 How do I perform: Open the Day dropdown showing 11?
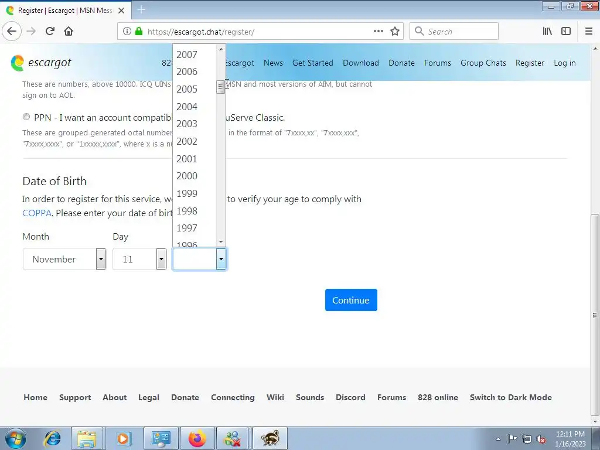[x=139, y=259]
